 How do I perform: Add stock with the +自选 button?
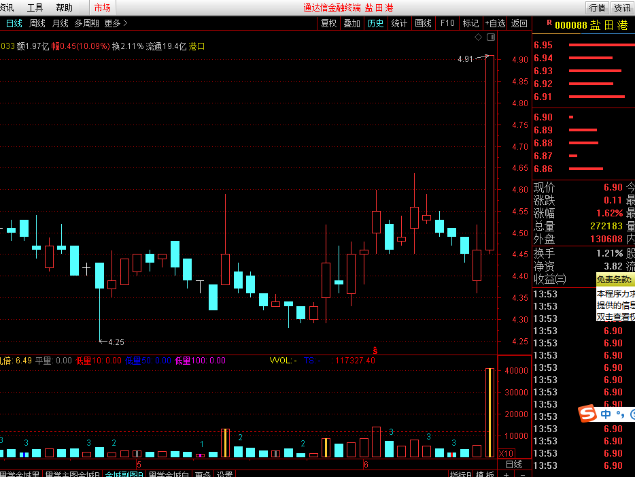pyautogui.click(x=495, y=24)
